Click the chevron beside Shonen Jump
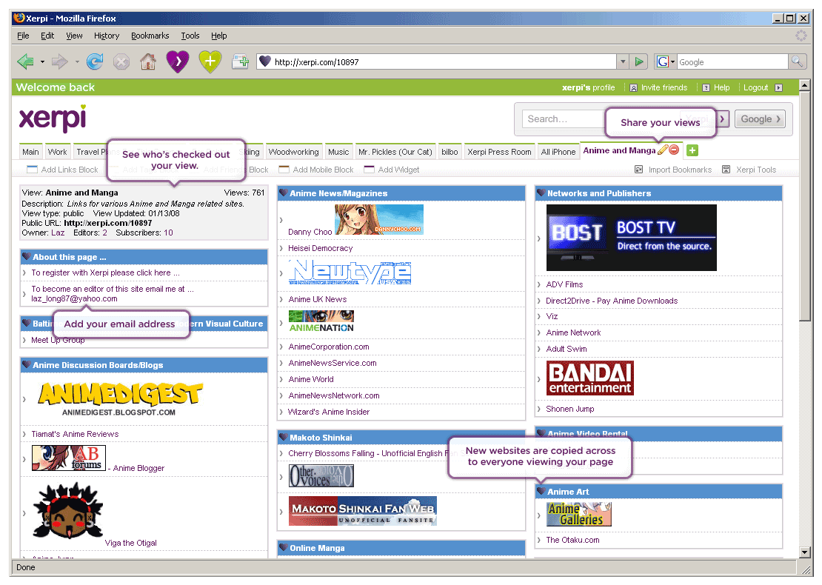This screenshot has width=822, height=585. click(x=539, y=409)
